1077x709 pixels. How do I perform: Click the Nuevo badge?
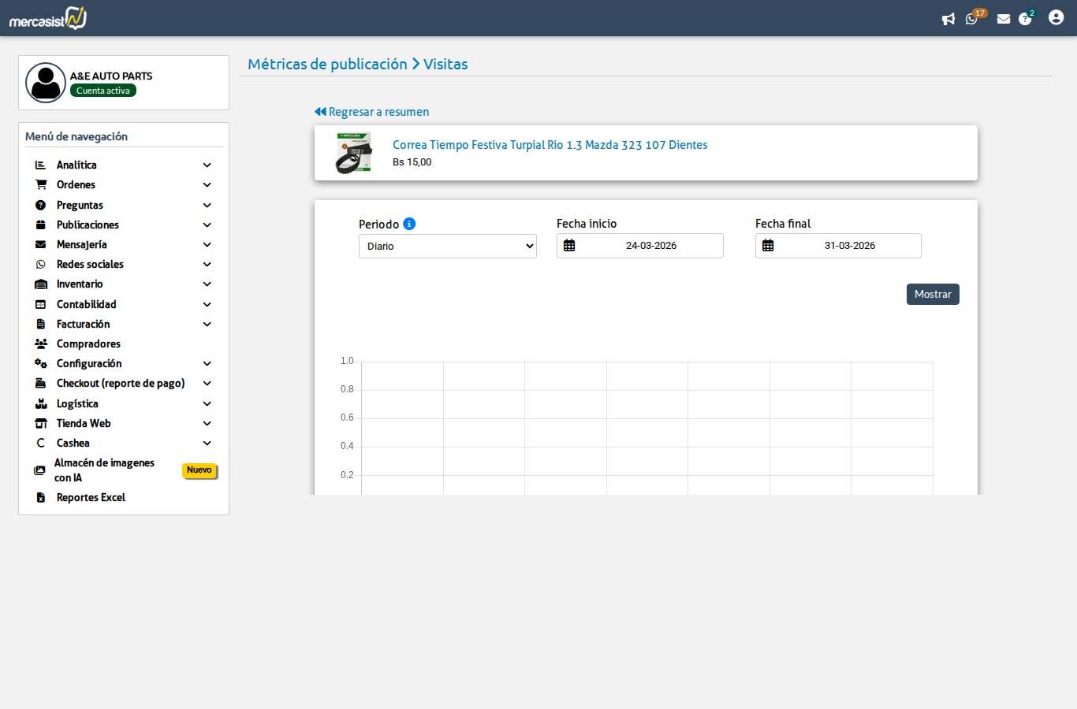(x=199, y=470)
